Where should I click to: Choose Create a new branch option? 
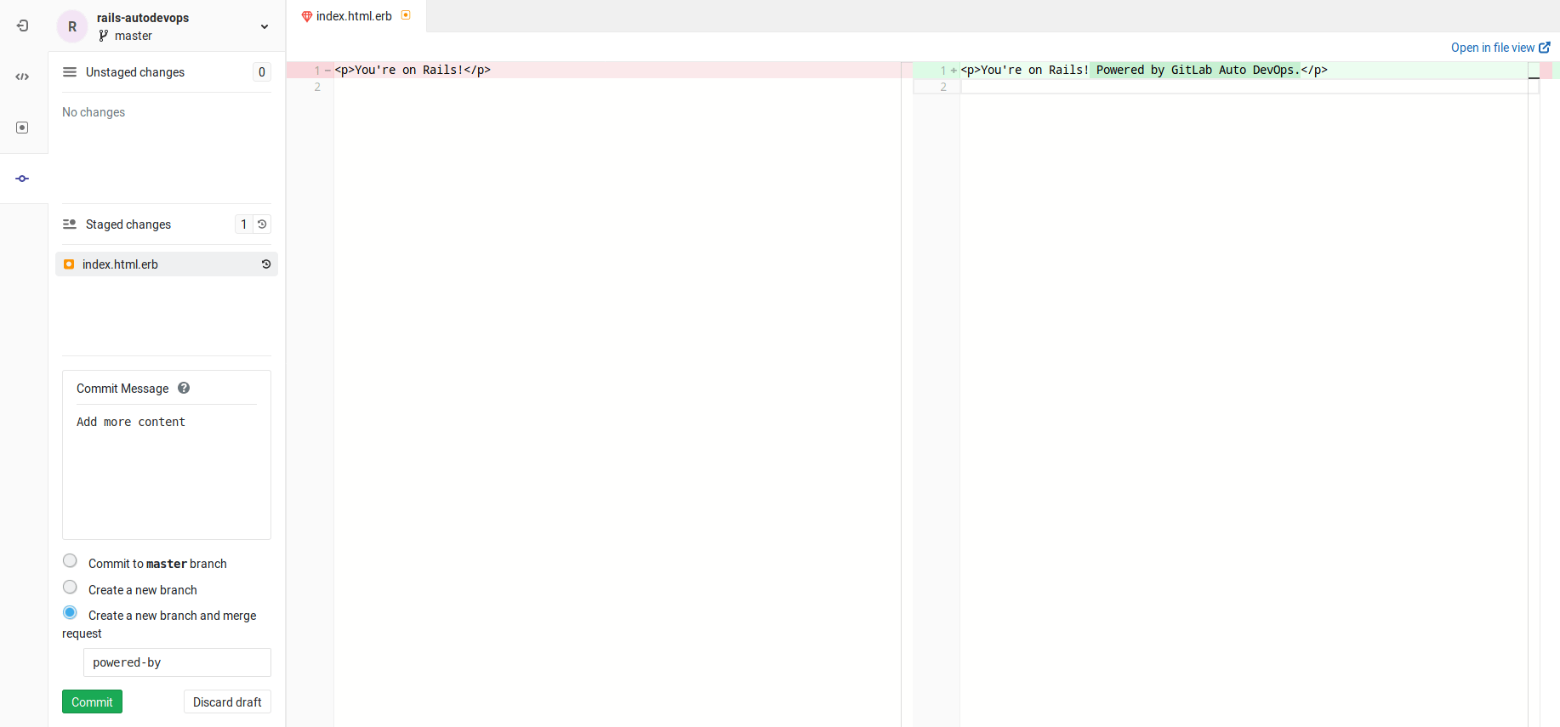(71, 588)
